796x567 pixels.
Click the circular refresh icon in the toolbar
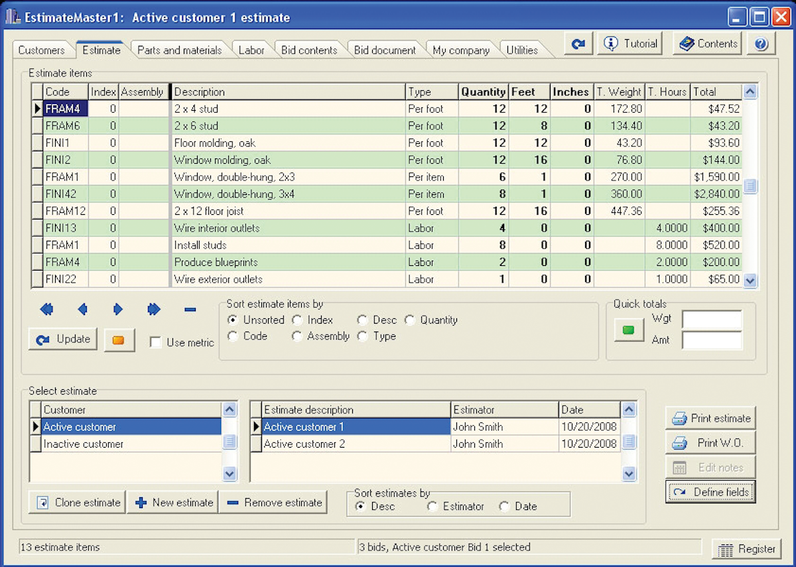point(578,43)
